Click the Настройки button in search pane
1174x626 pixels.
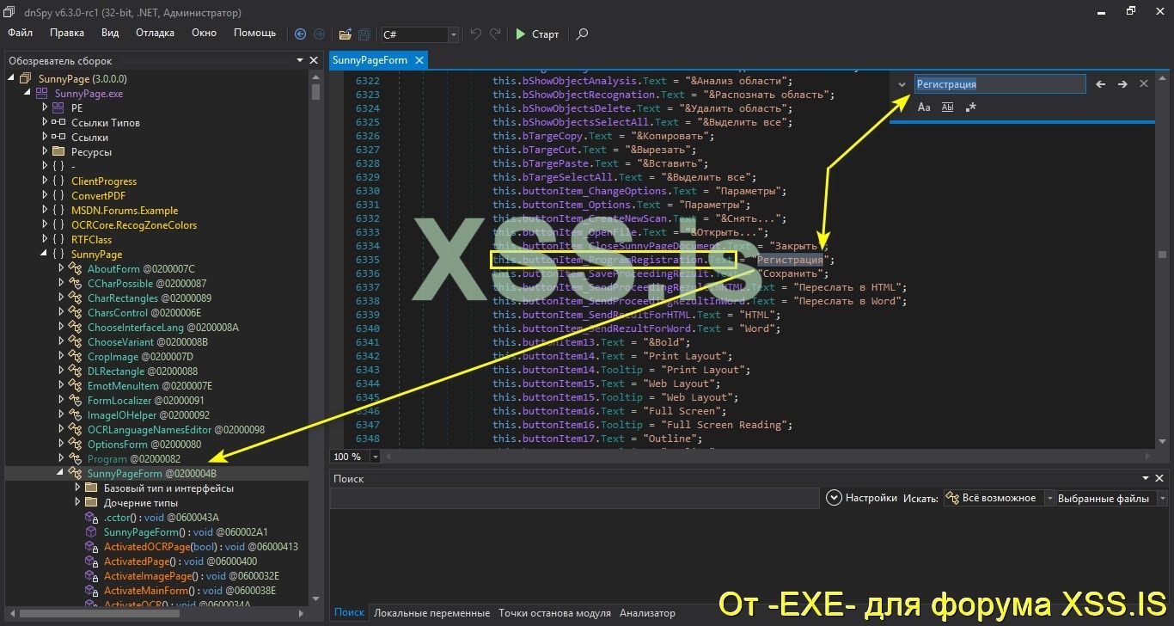861,497
